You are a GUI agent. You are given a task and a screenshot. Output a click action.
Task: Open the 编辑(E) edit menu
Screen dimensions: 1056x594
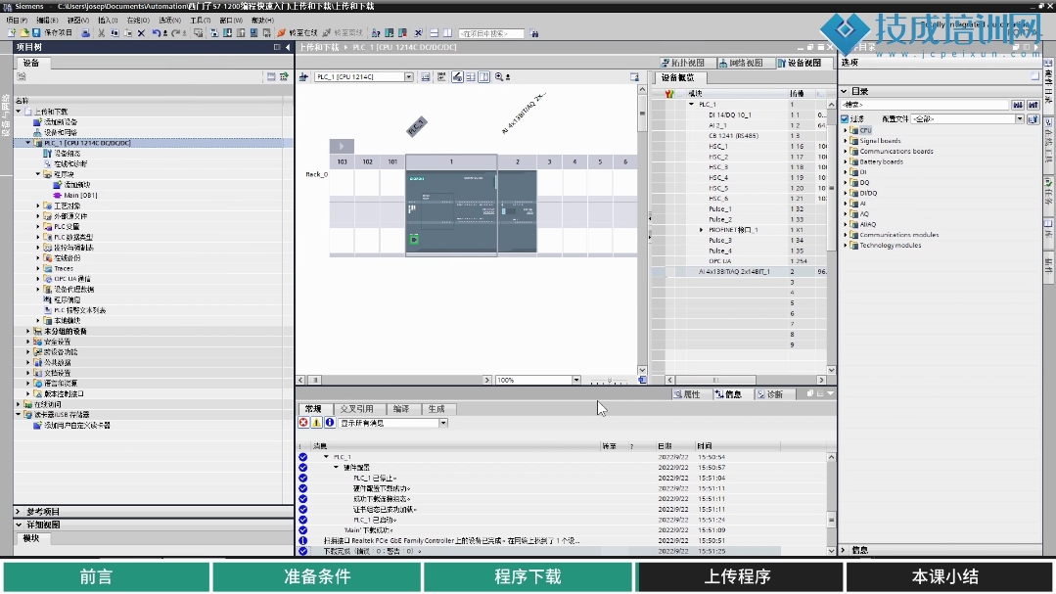(x=46, y=21)
